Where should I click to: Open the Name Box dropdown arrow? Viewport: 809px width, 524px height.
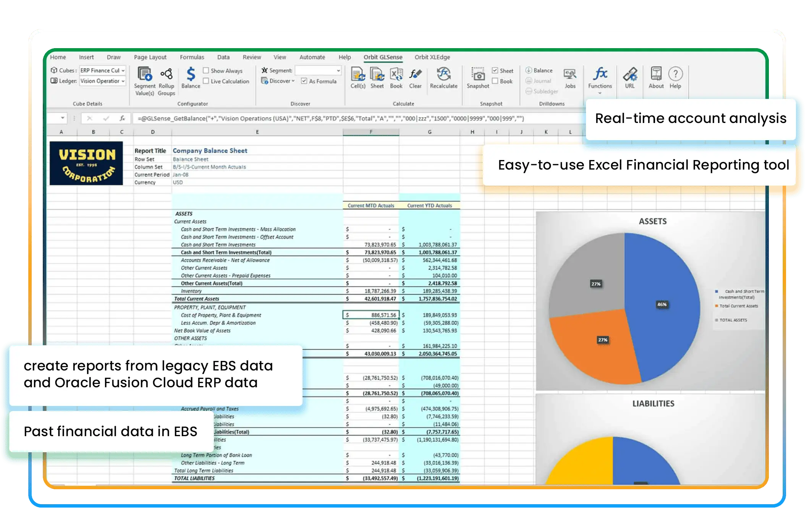point(62,118)
